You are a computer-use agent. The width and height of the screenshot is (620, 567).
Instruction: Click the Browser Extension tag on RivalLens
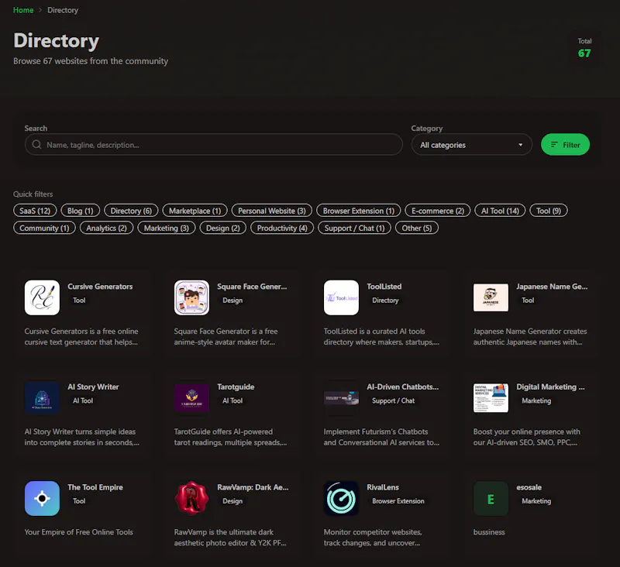point(398,501)
